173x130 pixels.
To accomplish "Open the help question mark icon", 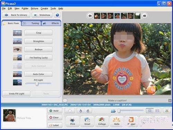I will pyautogui.click(x=57, y=15).
